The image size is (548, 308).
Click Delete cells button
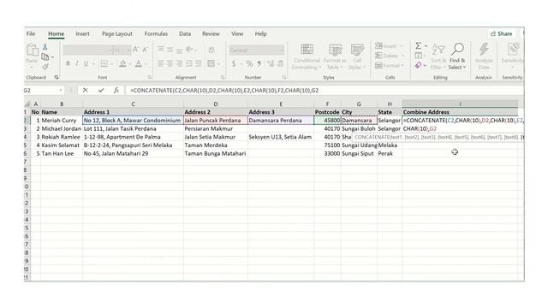tap(389, 56)
